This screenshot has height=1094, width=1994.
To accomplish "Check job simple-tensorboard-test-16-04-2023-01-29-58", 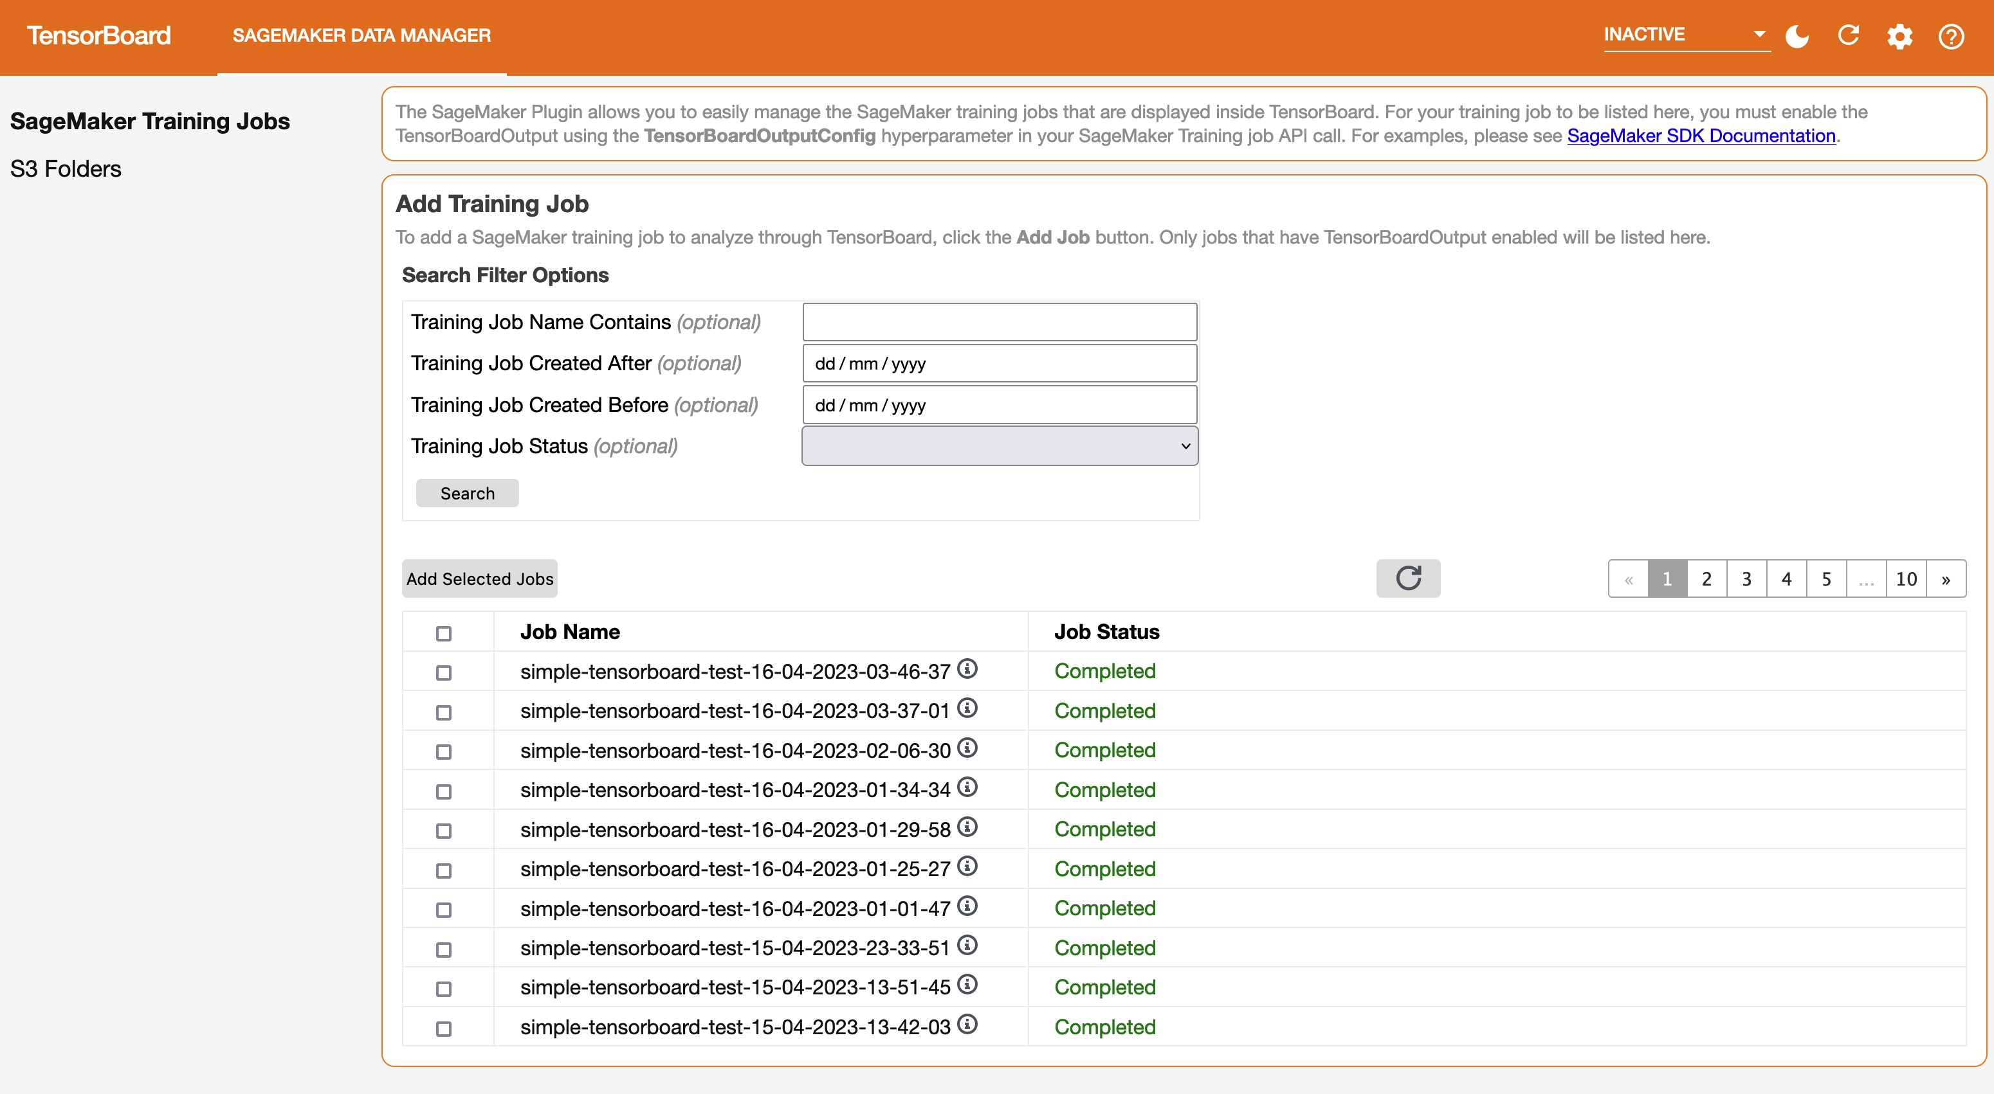I will pyautogui.click(x=444, y=831).
